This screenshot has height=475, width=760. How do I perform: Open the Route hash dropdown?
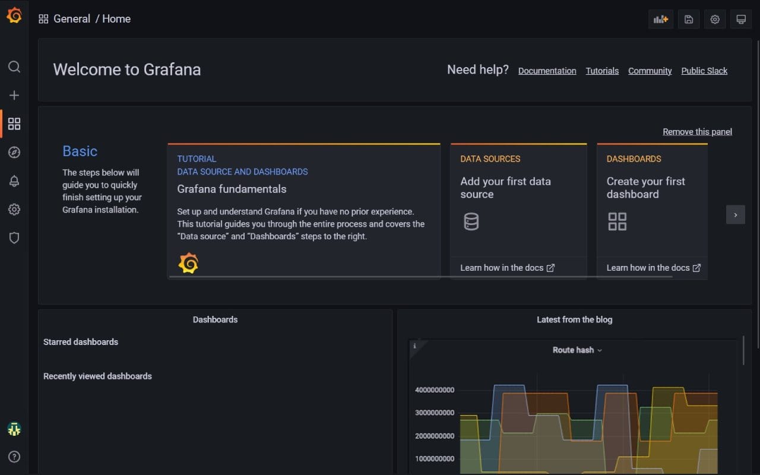tap(577, 350)
